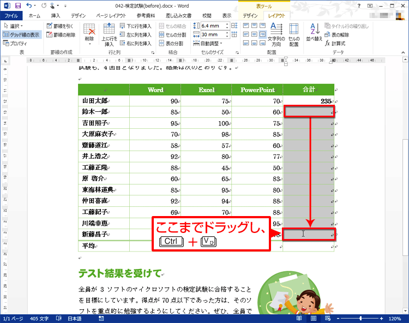Select align center cell alignment
Image resolution: width=409 pixels, height=323 pixels.
pos(254,34)
